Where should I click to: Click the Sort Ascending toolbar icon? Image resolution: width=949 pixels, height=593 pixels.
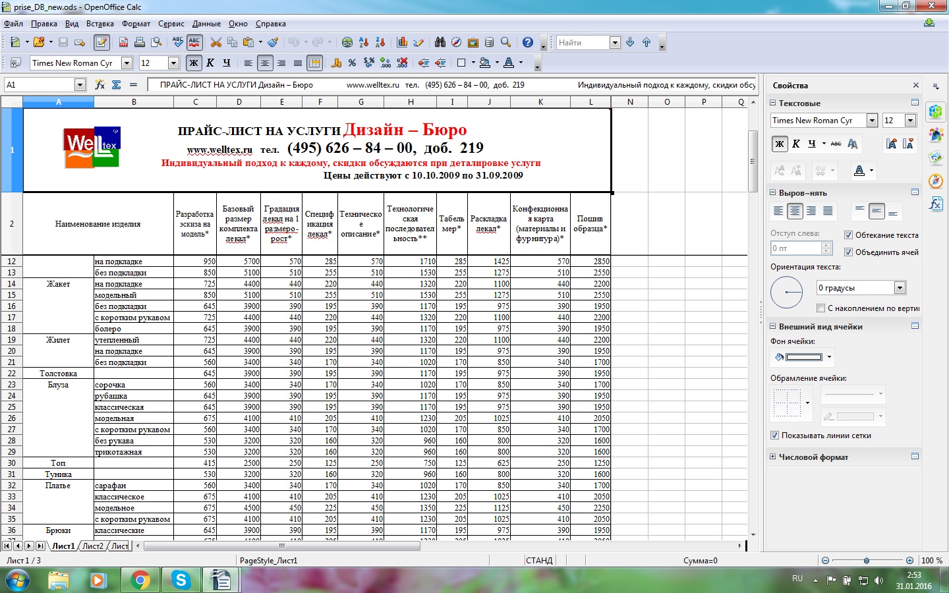pos(364,42)
